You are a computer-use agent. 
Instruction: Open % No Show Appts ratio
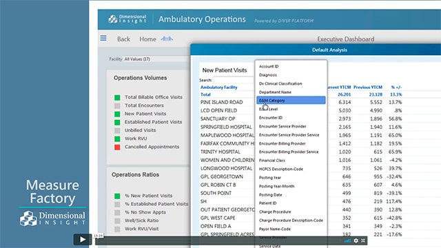pyautogui.click(x=145, y=212)
